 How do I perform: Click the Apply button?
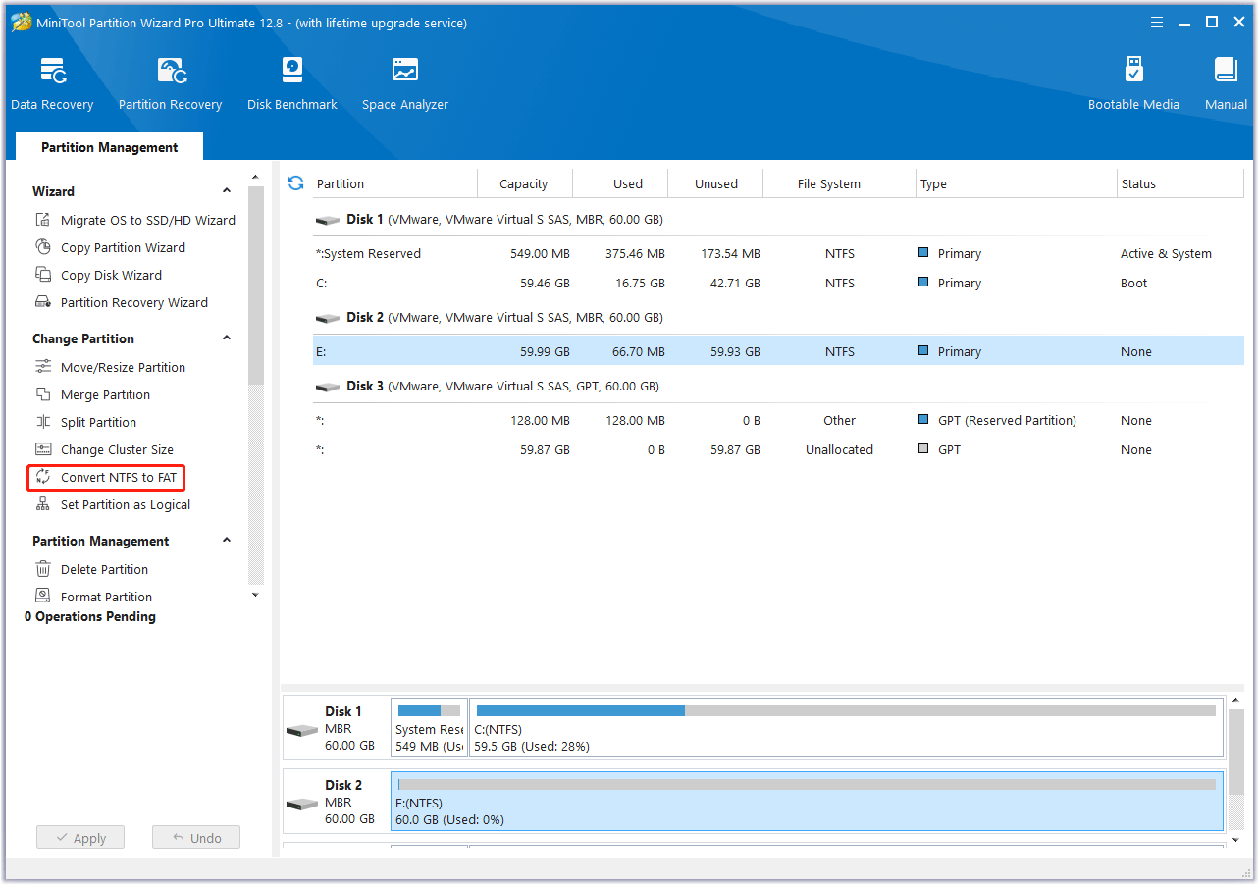(80, 838)
